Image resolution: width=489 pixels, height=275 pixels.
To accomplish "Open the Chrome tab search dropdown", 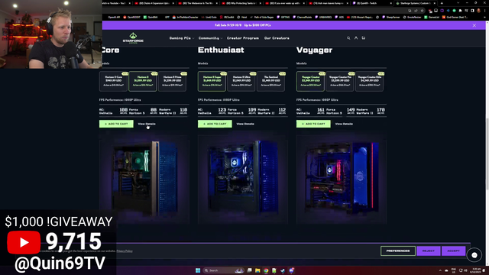I will 458,3.
